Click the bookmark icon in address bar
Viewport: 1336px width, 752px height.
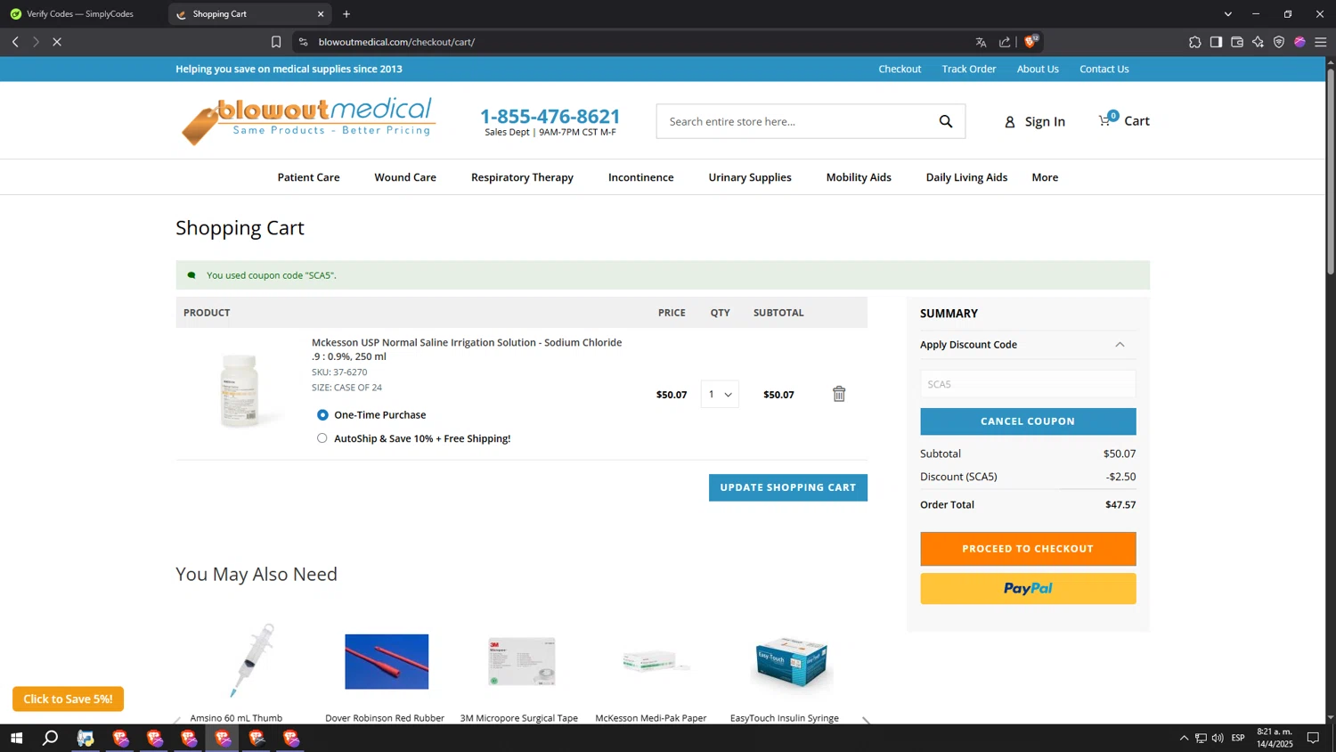click(x=276, y=42)
